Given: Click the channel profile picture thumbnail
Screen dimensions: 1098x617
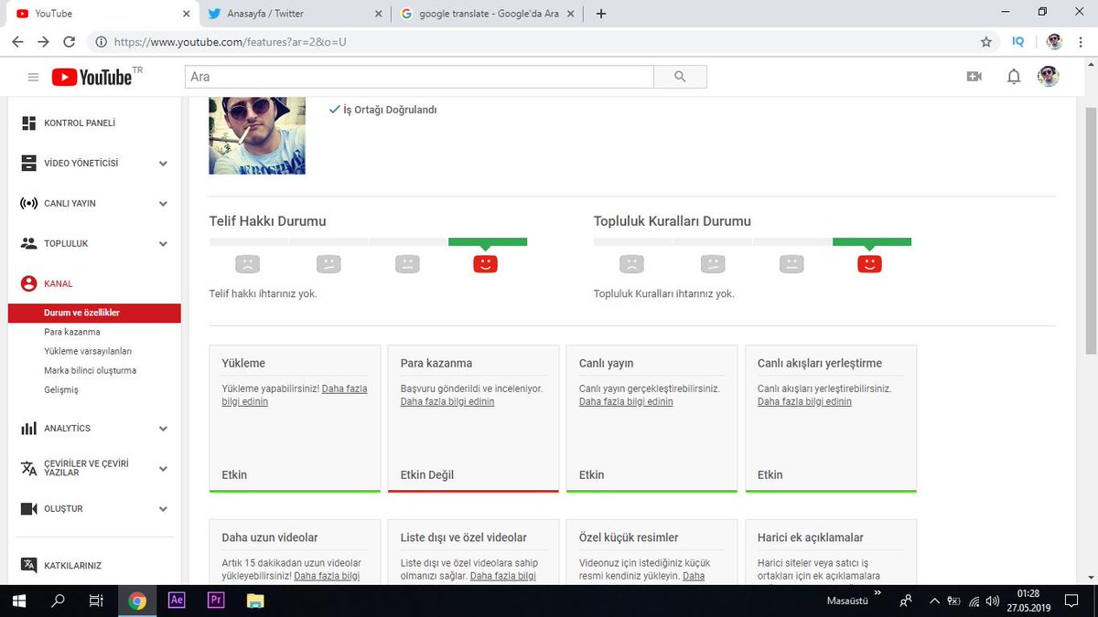Looking at the screenshot, I should point(257,135).
